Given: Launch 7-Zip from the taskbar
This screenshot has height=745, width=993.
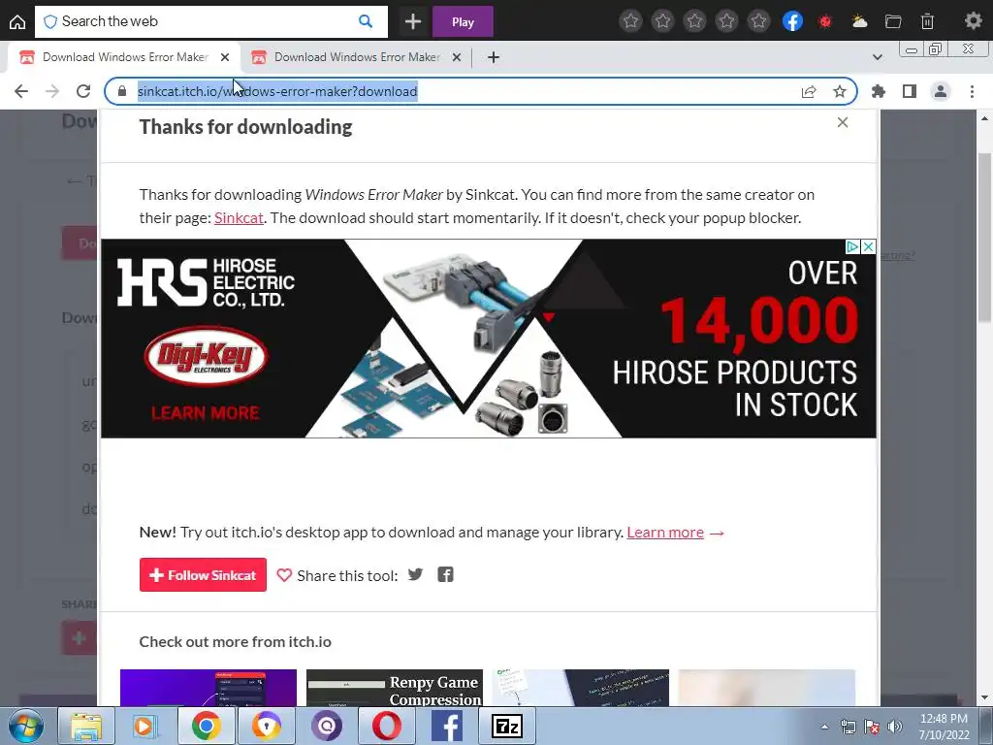Looking at the screenshot, I should 506,727.
